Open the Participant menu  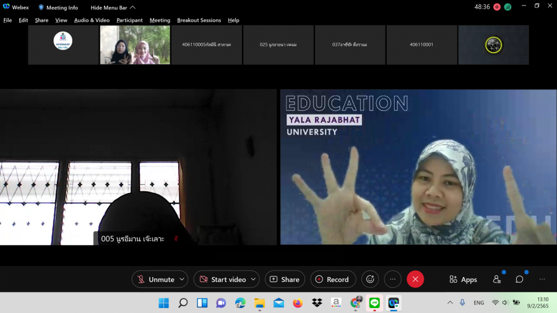click(129, 20)
